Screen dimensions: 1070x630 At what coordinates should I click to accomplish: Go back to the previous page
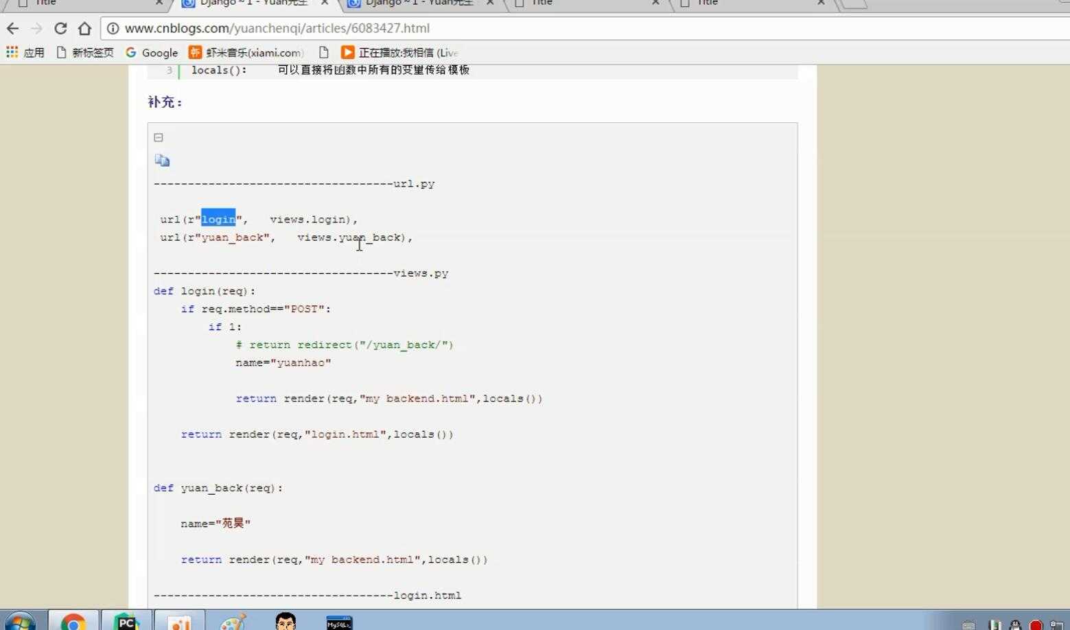(12, 28)
